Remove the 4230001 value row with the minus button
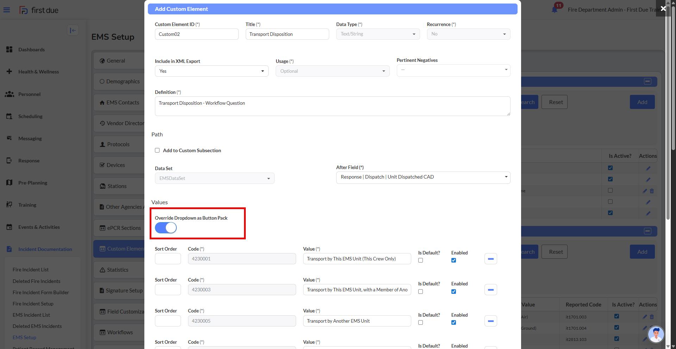676x349 pixels. coord(490,259)
